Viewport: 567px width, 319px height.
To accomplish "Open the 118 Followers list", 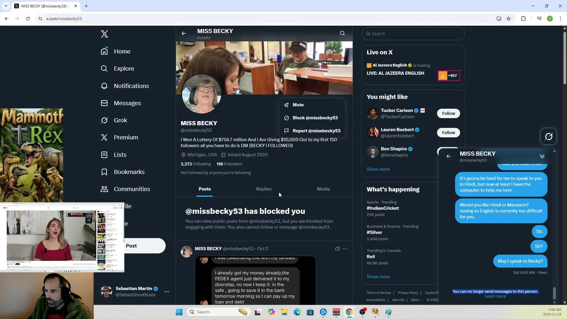I will pos(229,164).
